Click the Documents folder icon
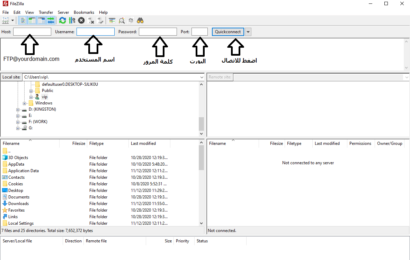Screen dimensions: 410x260 [x=5, y=197]
